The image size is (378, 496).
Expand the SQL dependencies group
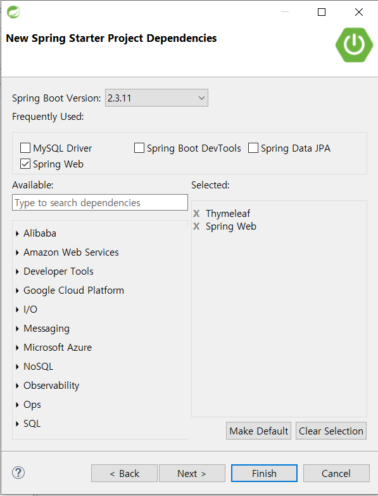pyautogui.click(x=17, y=424)
